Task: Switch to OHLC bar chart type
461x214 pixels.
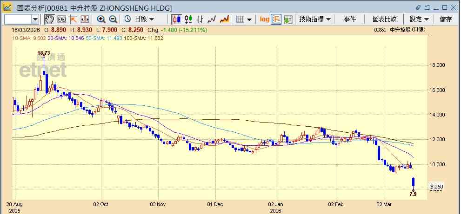Action: [200, 19]
